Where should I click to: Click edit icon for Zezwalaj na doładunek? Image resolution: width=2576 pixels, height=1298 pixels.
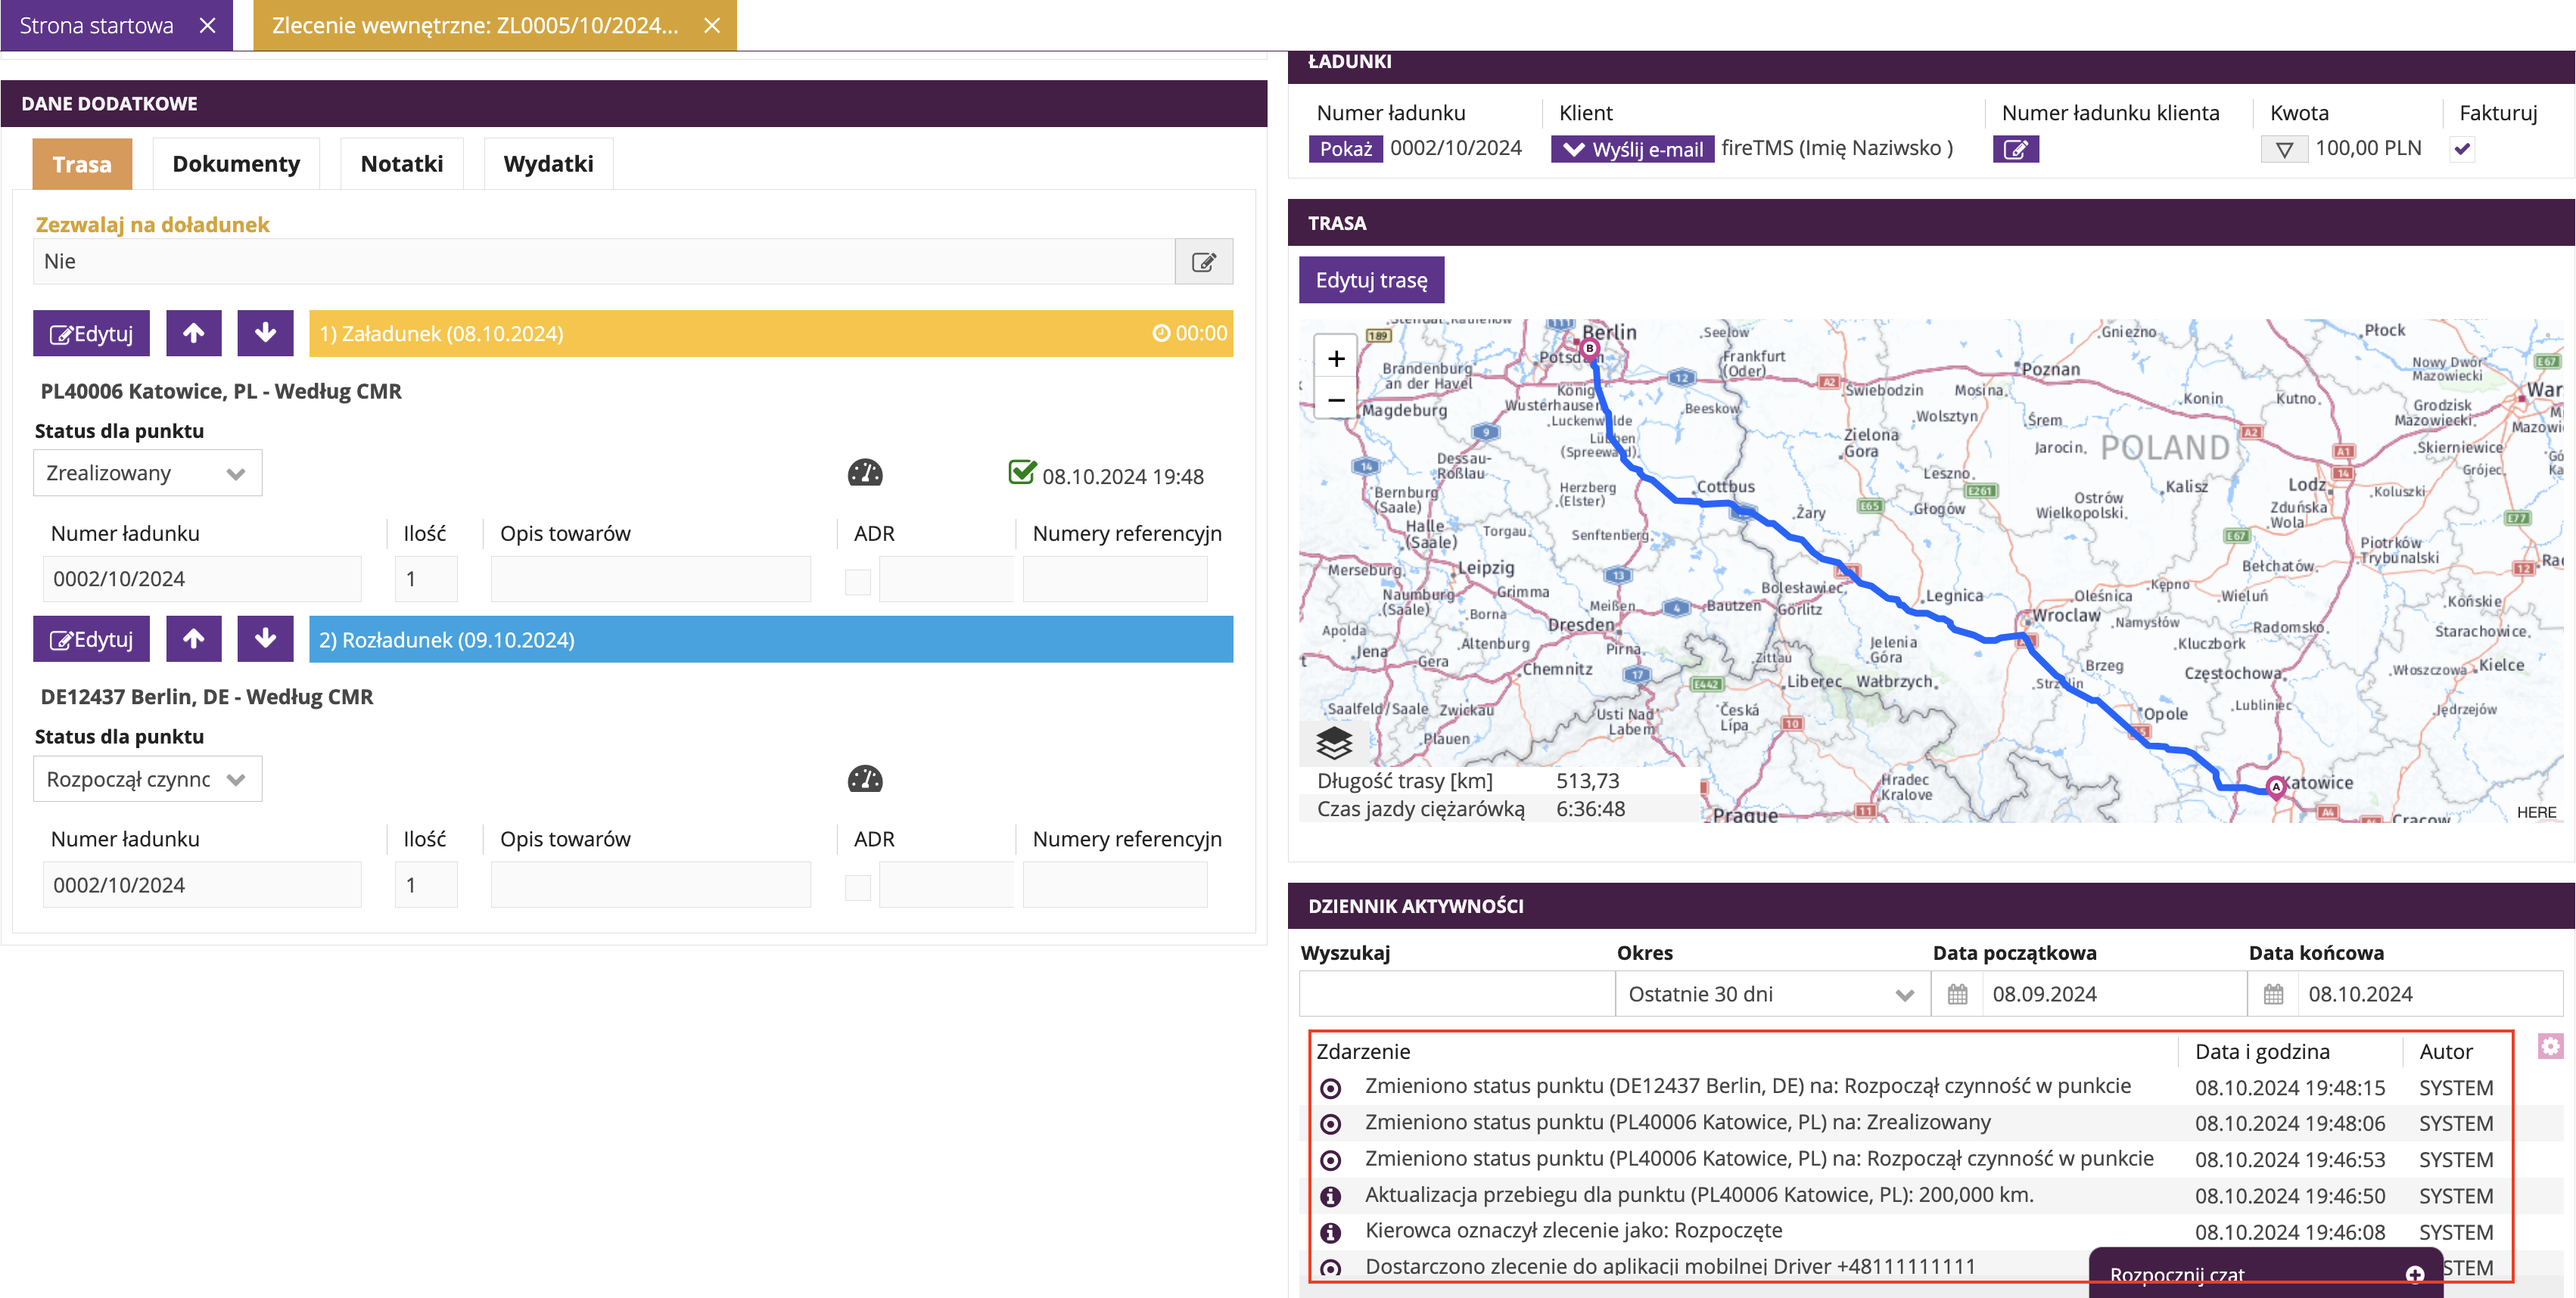[x=1203, y=262]
